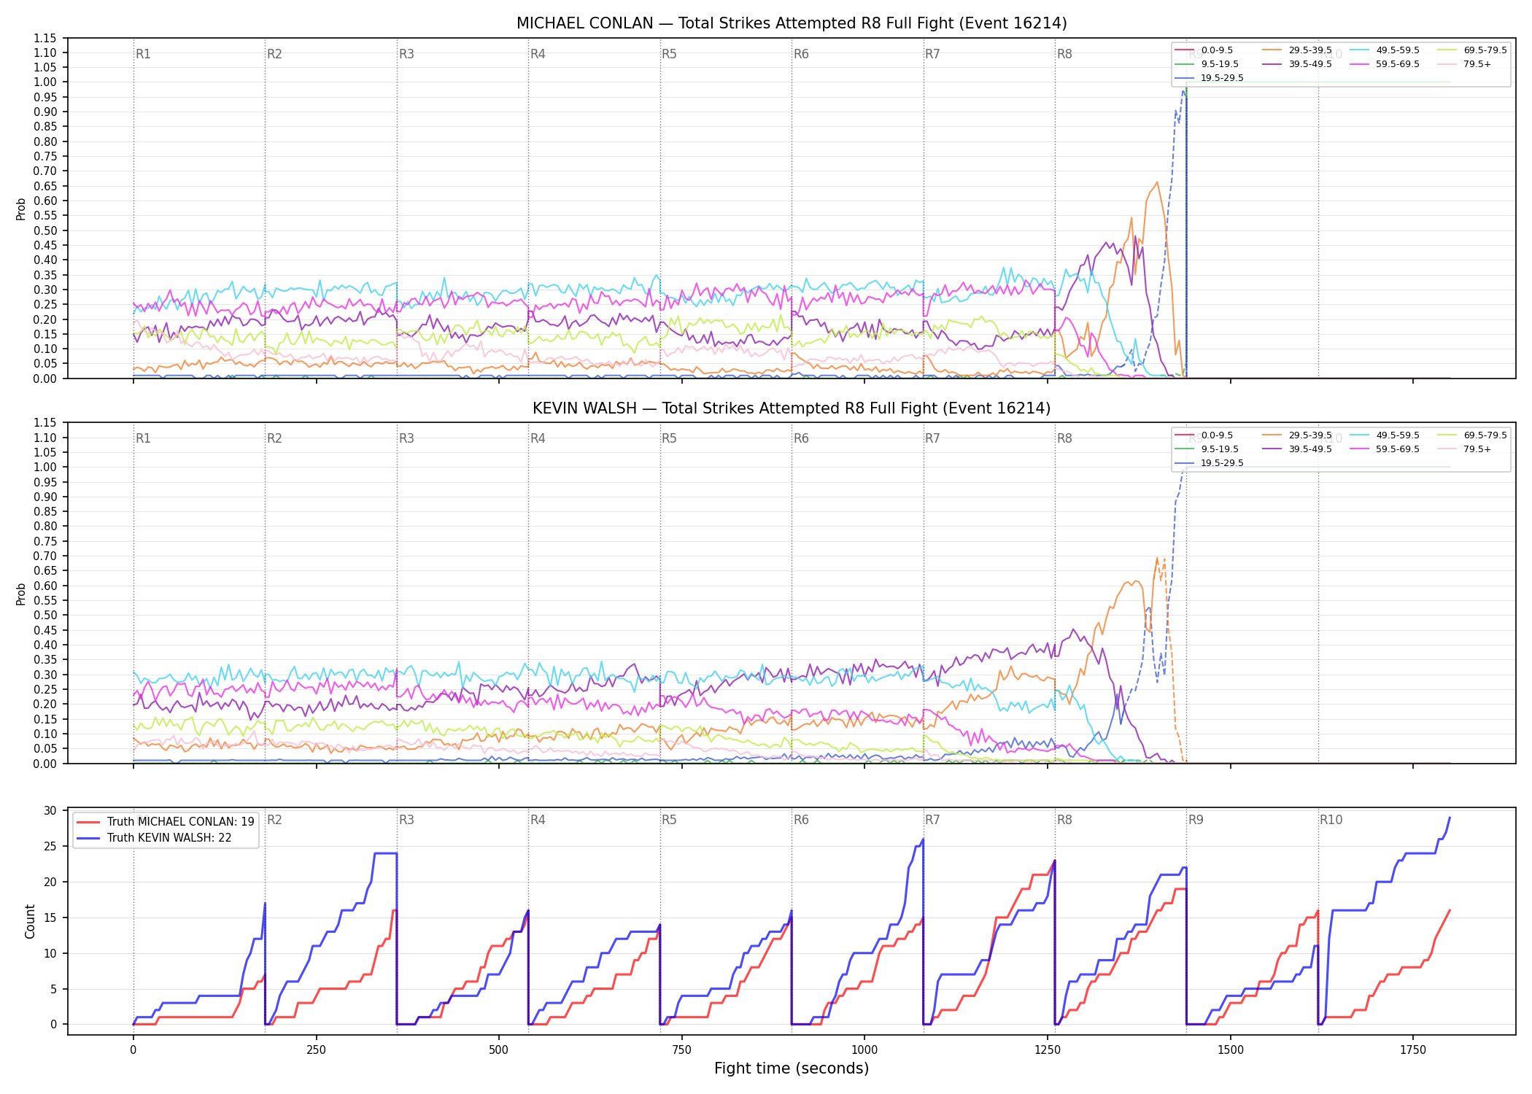Click '29.5-39.5' legend entry in Walsh chart
The image size is (1532, 1094).
1296,435
